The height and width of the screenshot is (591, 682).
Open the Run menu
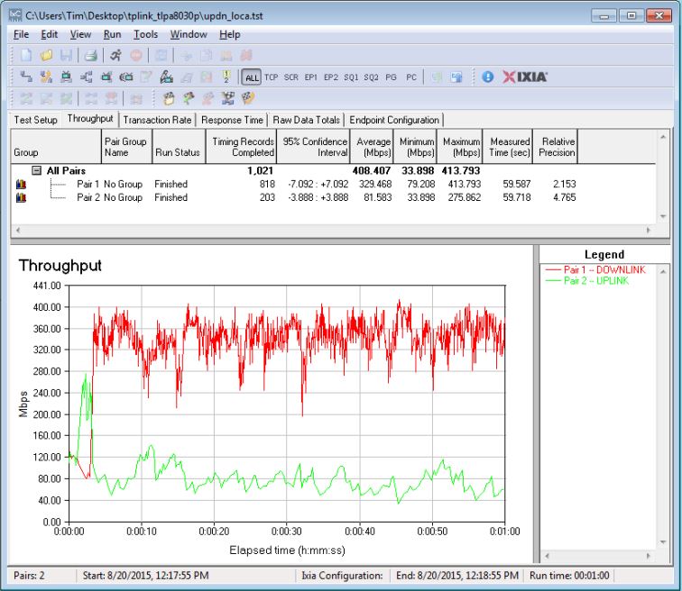pyautogui.click(x=112, y=34)
